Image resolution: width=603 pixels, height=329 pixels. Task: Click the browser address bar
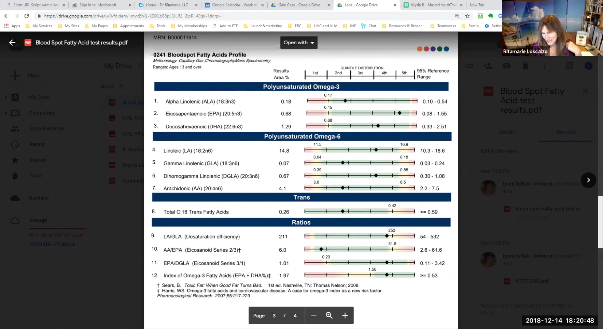pyautogui.click(x=246, y=16)
